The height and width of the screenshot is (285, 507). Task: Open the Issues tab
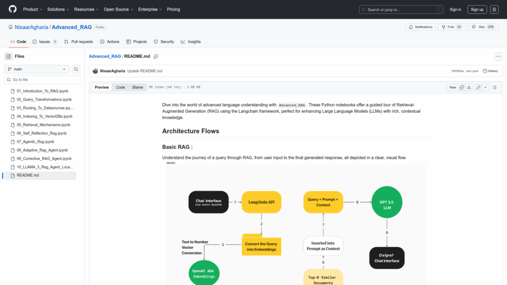[x=45, y=42]
